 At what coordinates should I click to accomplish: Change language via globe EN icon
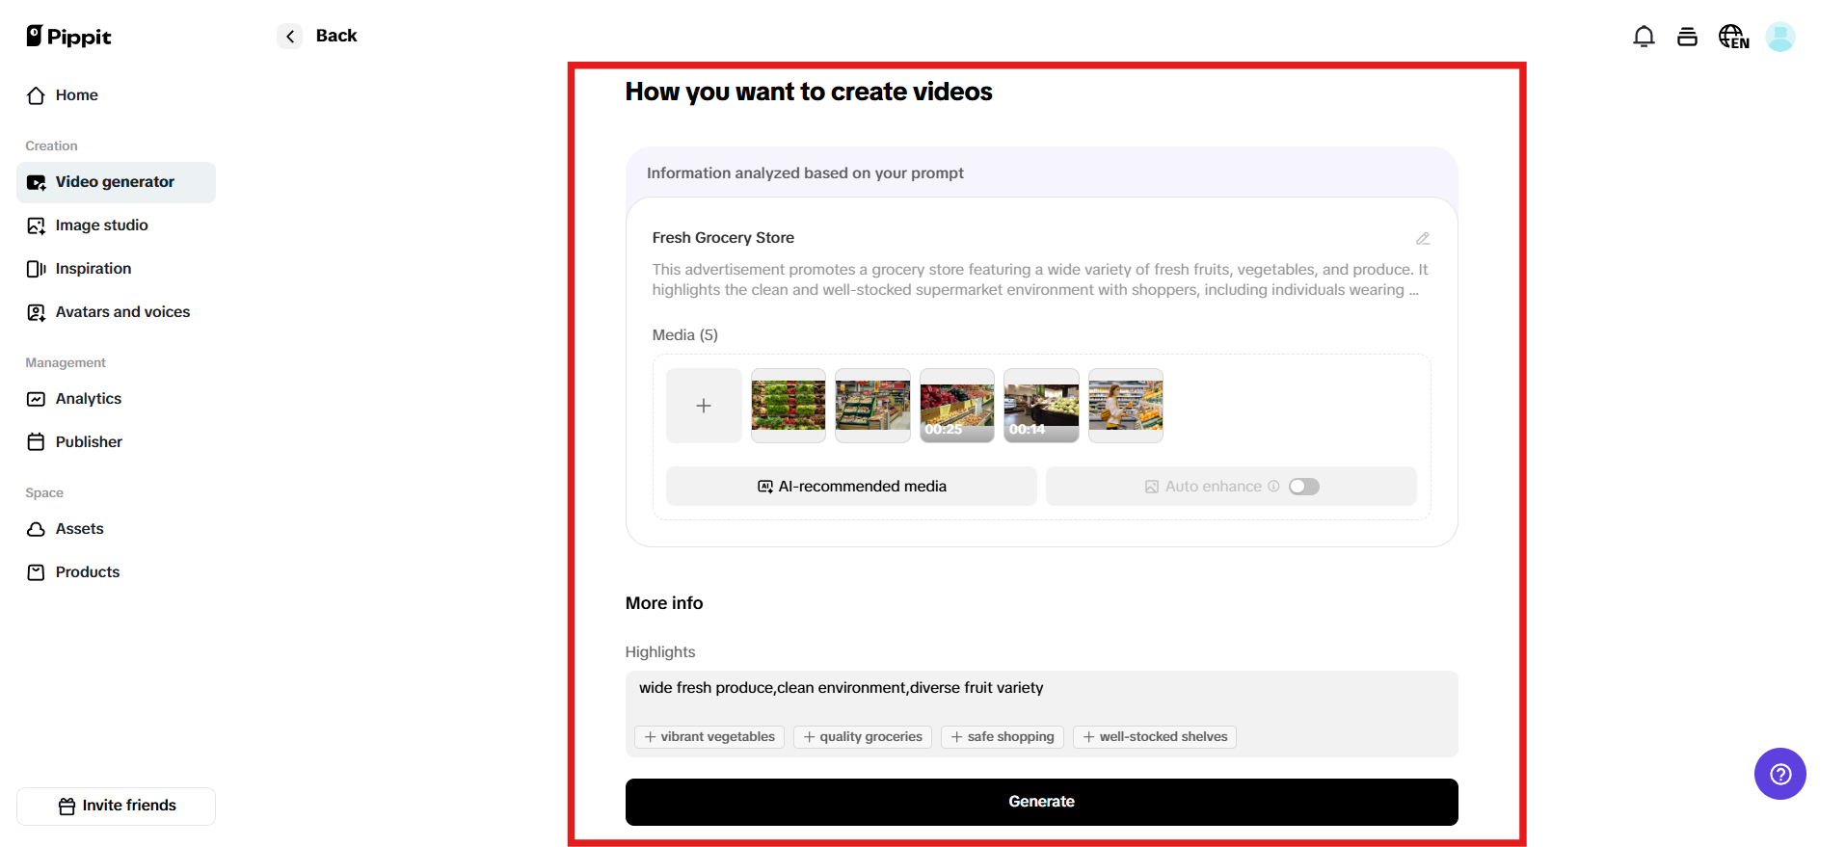[x=1733, y=37]
